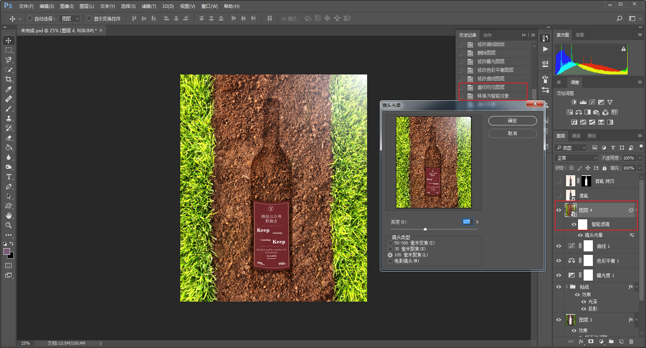Open the 滤镜(T) menu
Viewport: 646px width, 348px height.
[149, 6]
